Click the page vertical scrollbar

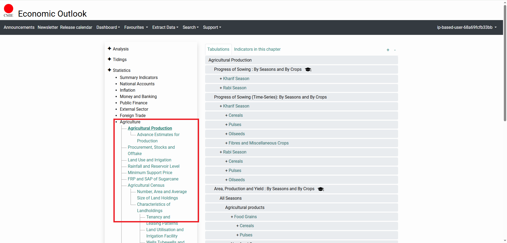tap(505, 63)
